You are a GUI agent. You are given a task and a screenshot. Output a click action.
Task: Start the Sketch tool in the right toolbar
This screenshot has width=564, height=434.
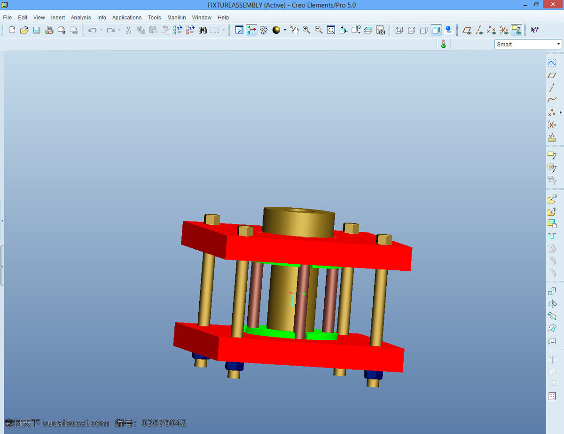tap(552, 63)
